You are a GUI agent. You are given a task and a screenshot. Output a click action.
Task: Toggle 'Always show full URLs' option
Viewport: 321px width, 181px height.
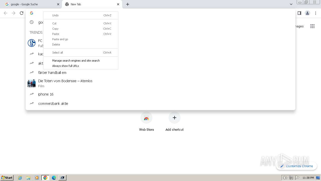pos(81,66)
